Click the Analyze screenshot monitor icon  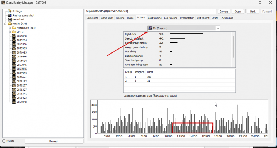pyautogui.click(x=9, y=15)
